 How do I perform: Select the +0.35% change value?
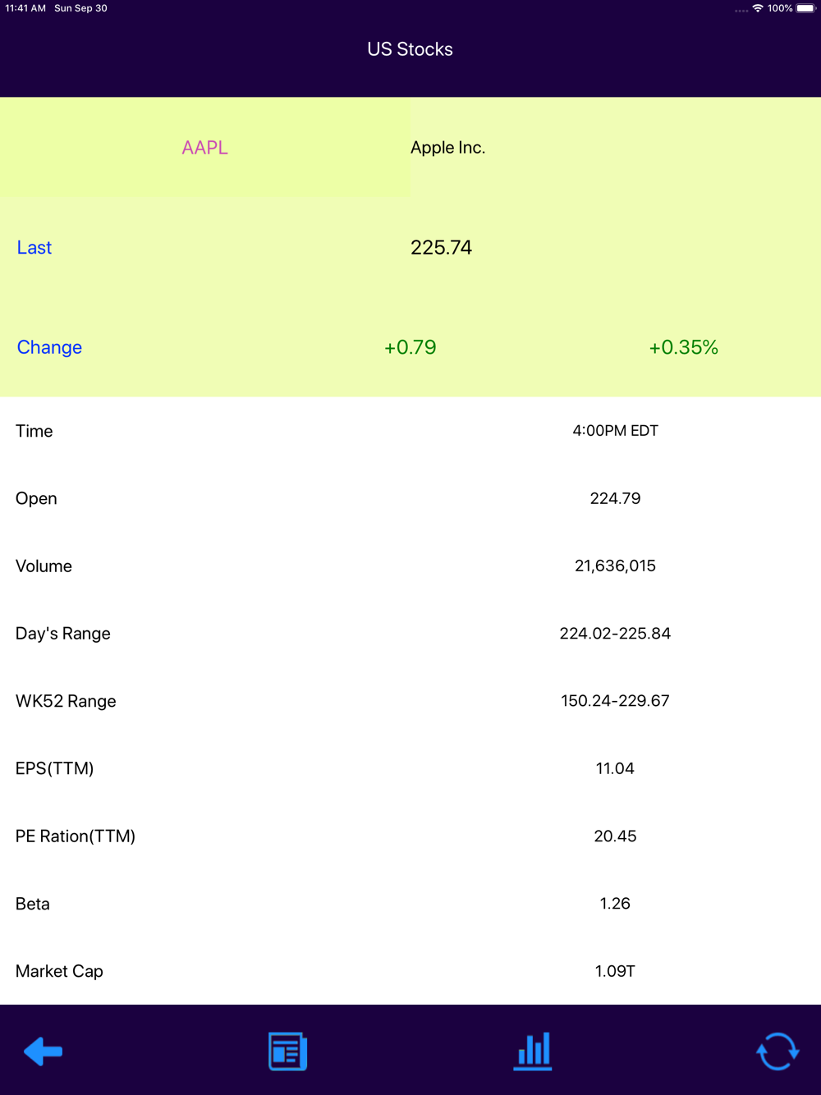tap(683, 347)
